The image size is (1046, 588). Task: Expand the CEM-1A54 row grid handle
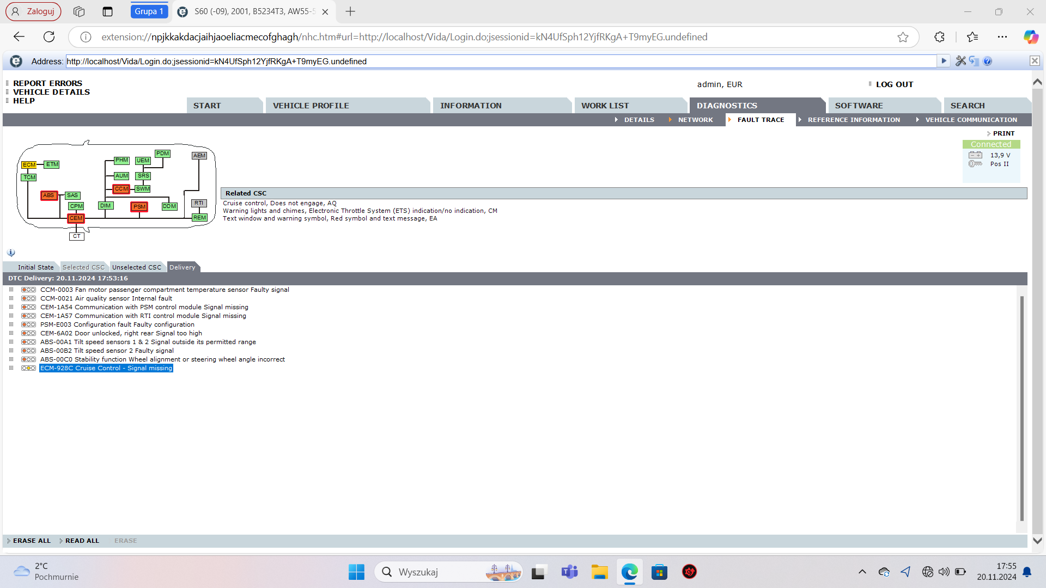pyautogui.click(x=11, y=307)
